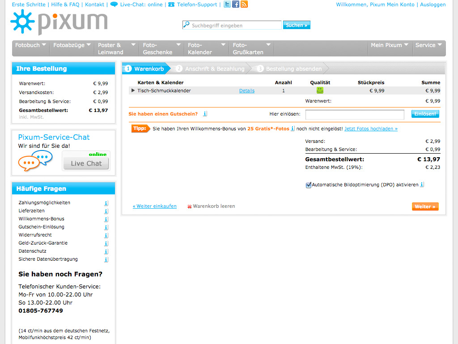Open info icon for Gutschein-Einlösung
This screenshot has height=344, width=458.
106,227
